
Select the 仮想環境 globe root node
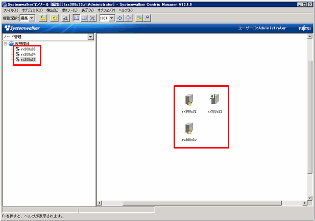tap(11, 43)
